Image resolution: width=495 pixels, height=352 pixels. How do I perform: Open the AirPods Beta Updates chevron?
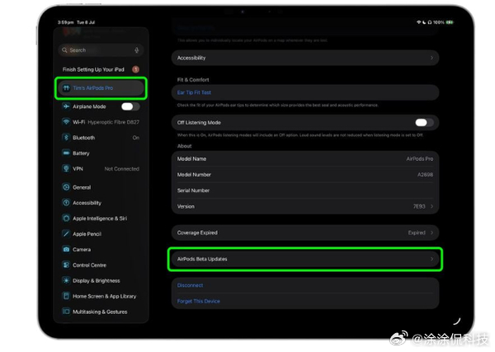(x=431, y=259)
